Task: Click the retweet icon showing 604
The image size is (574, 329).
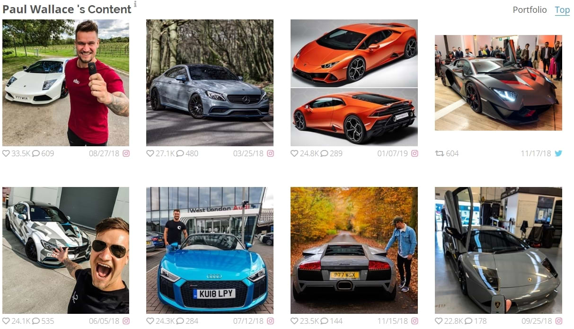Action: point(440,153)
